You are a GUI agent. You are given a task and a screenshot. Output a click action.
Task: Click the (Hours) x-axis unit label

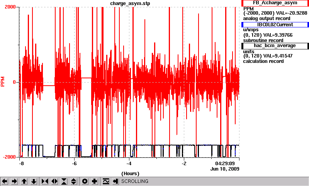point(130,174)
